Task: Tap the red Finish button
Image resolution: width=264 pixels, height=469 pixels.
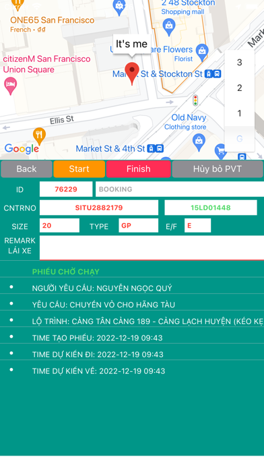Action: pyautogui.click(x=139, y=169)
